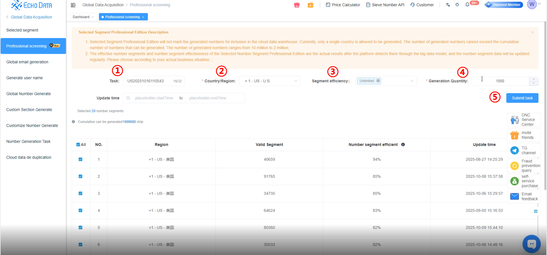Viewport: 547px width, 255px height.
Task: Collapse the sidebar with the hamburger icon
Action: tap(73, 5)
